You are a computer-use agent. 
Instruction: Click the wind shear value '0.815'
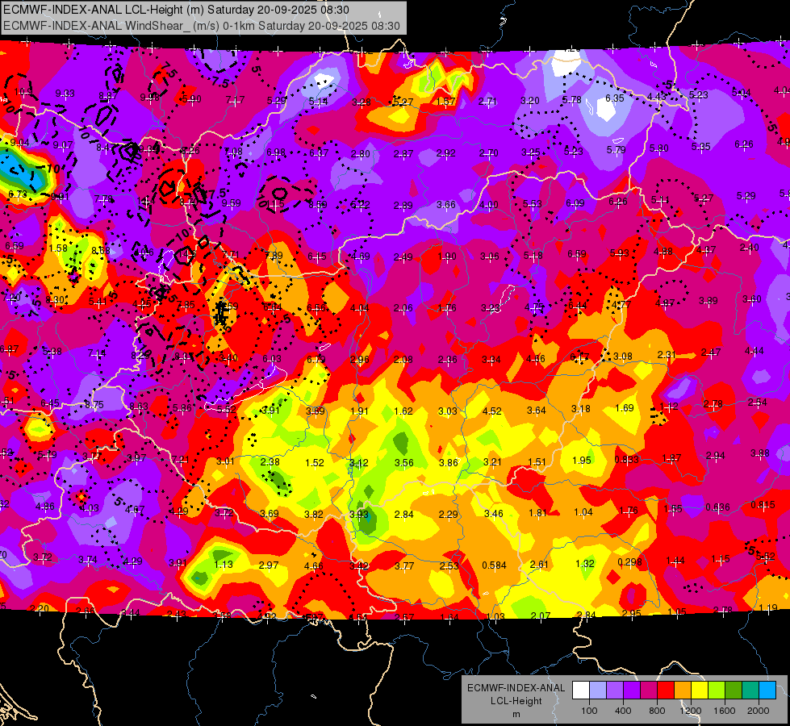(763, 505)
